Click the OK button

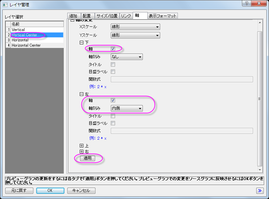[50, 191]
